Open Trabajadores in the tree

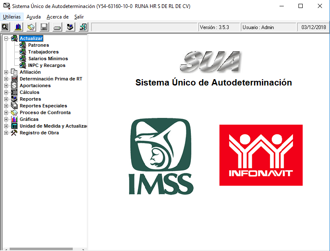[x=43, y=52]
